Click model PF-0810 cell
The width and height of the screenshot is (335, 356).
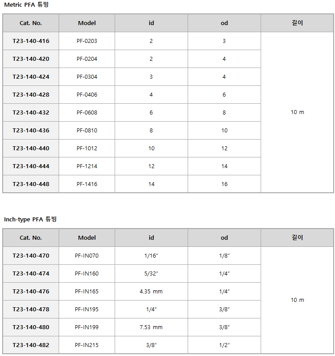[87, 131]
